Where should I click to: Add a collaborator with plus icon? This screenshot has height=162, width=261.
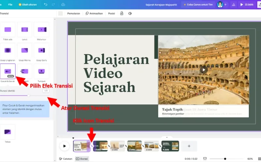(x=225, y=5)
